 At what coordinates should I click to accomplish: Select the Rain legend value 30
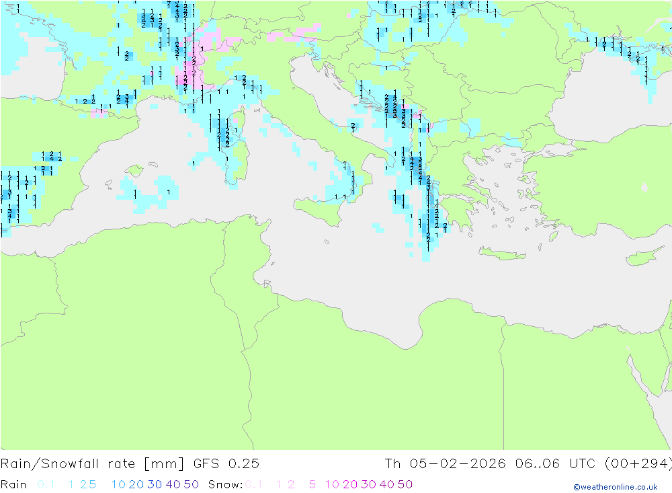(155, 484)
